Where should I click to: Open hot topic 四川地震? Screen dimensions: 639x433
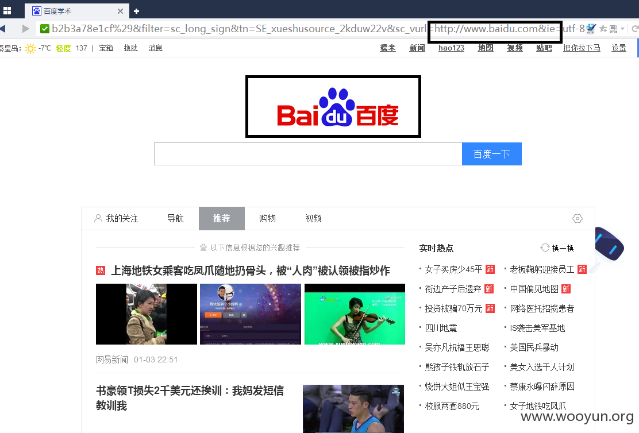441,328
